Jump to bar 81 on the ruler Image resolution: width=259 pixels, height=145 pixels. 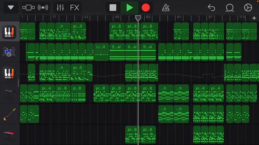tap(179, 17)
